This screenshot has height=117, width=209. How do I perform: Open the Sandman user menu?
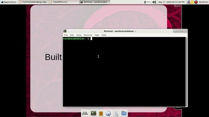(x=203, y=2)
